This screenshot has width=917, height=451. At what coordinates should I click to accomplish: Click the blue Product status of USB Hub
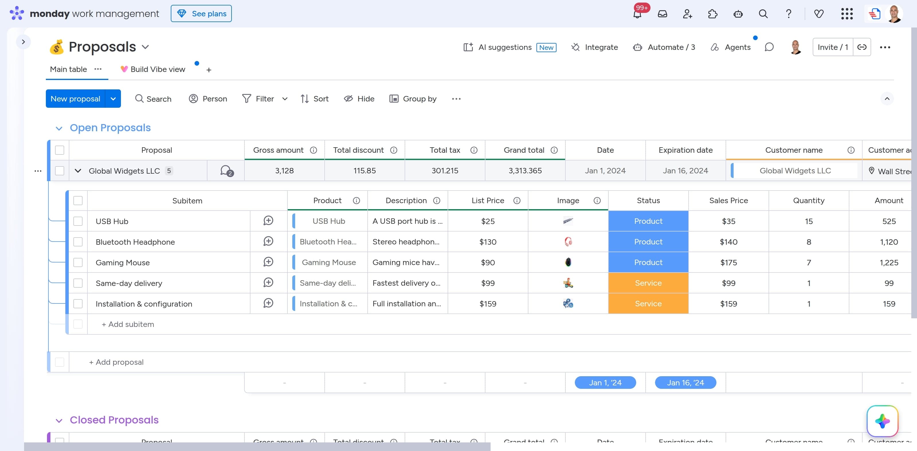(648, 221)
